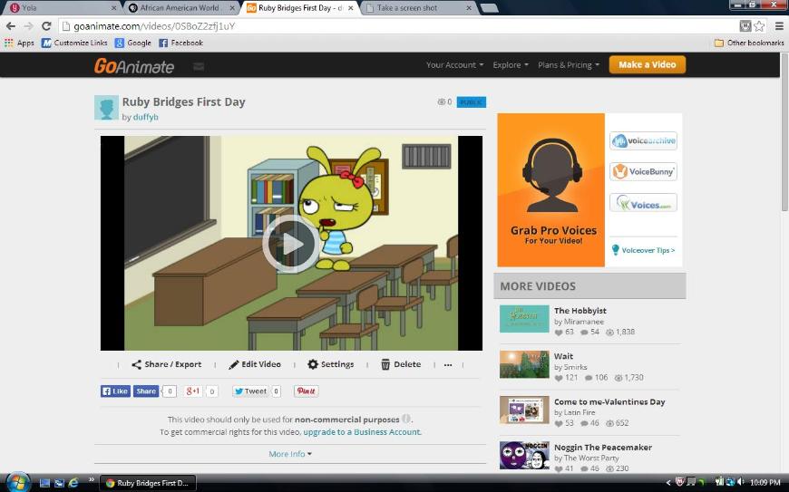Open the messages envelope icon

[x=199, y=66]
